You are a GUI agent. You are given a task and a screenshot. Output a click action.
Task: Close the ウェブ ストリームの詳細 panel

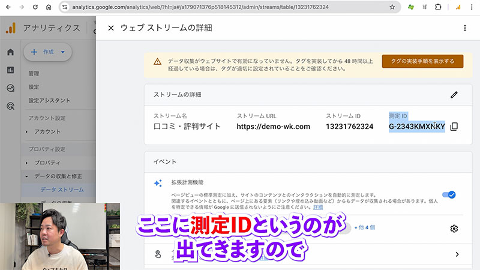click(111, 28)
